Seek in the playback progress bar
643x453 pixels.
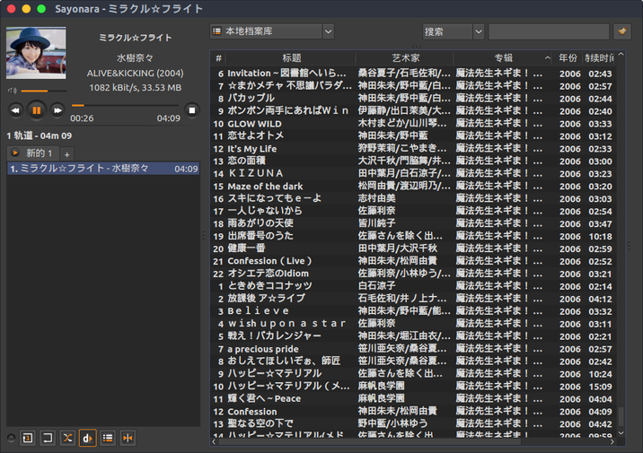point(125,106)
